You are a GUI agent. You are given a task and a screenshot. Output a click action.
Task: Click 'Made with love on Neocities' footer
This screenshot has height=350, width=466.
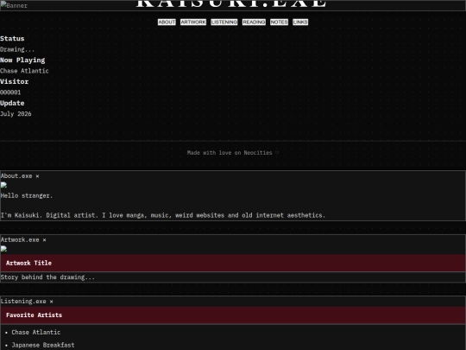[x=233, y=153]
